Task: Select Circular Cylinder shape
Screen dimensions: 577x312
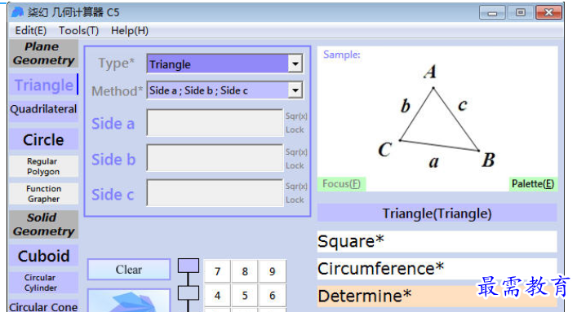Action: point(44,283)
